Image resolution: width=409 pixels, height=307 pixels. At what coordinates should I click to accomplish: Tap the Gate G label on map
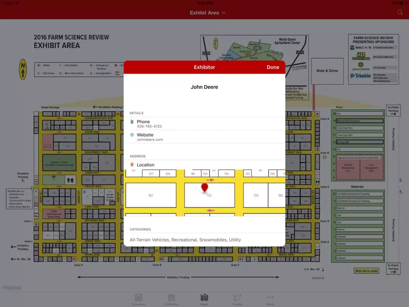(157, 265)
